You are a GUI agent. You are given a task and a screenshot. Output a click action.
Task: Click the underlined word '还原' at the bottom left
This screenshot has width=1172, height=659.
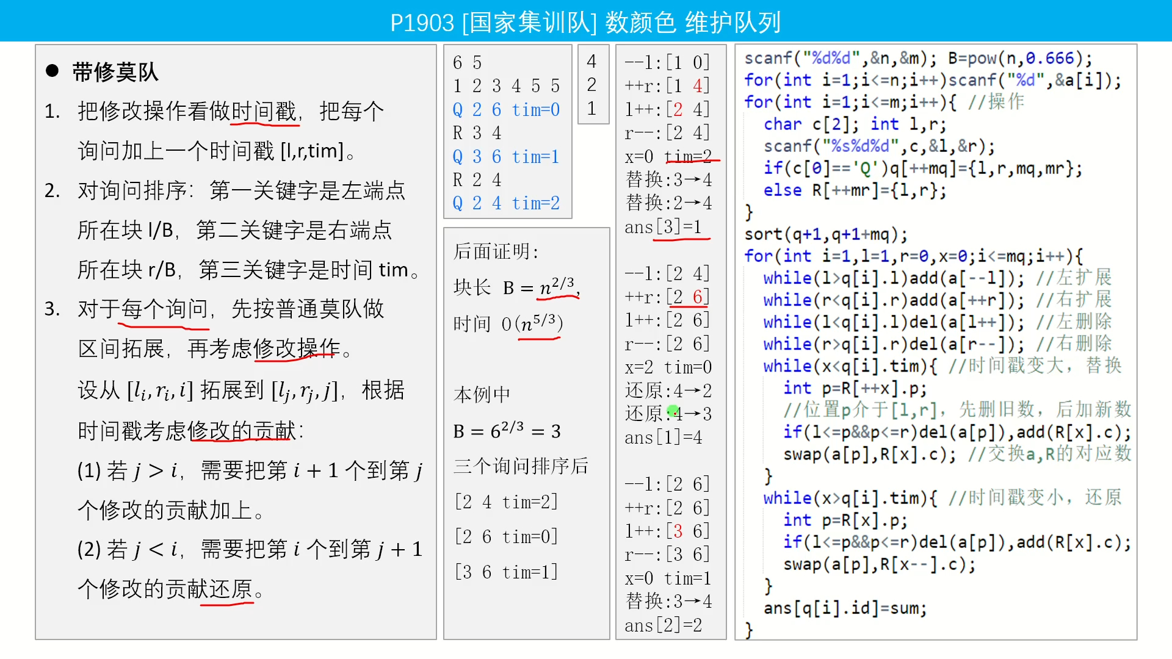[231, 589]
